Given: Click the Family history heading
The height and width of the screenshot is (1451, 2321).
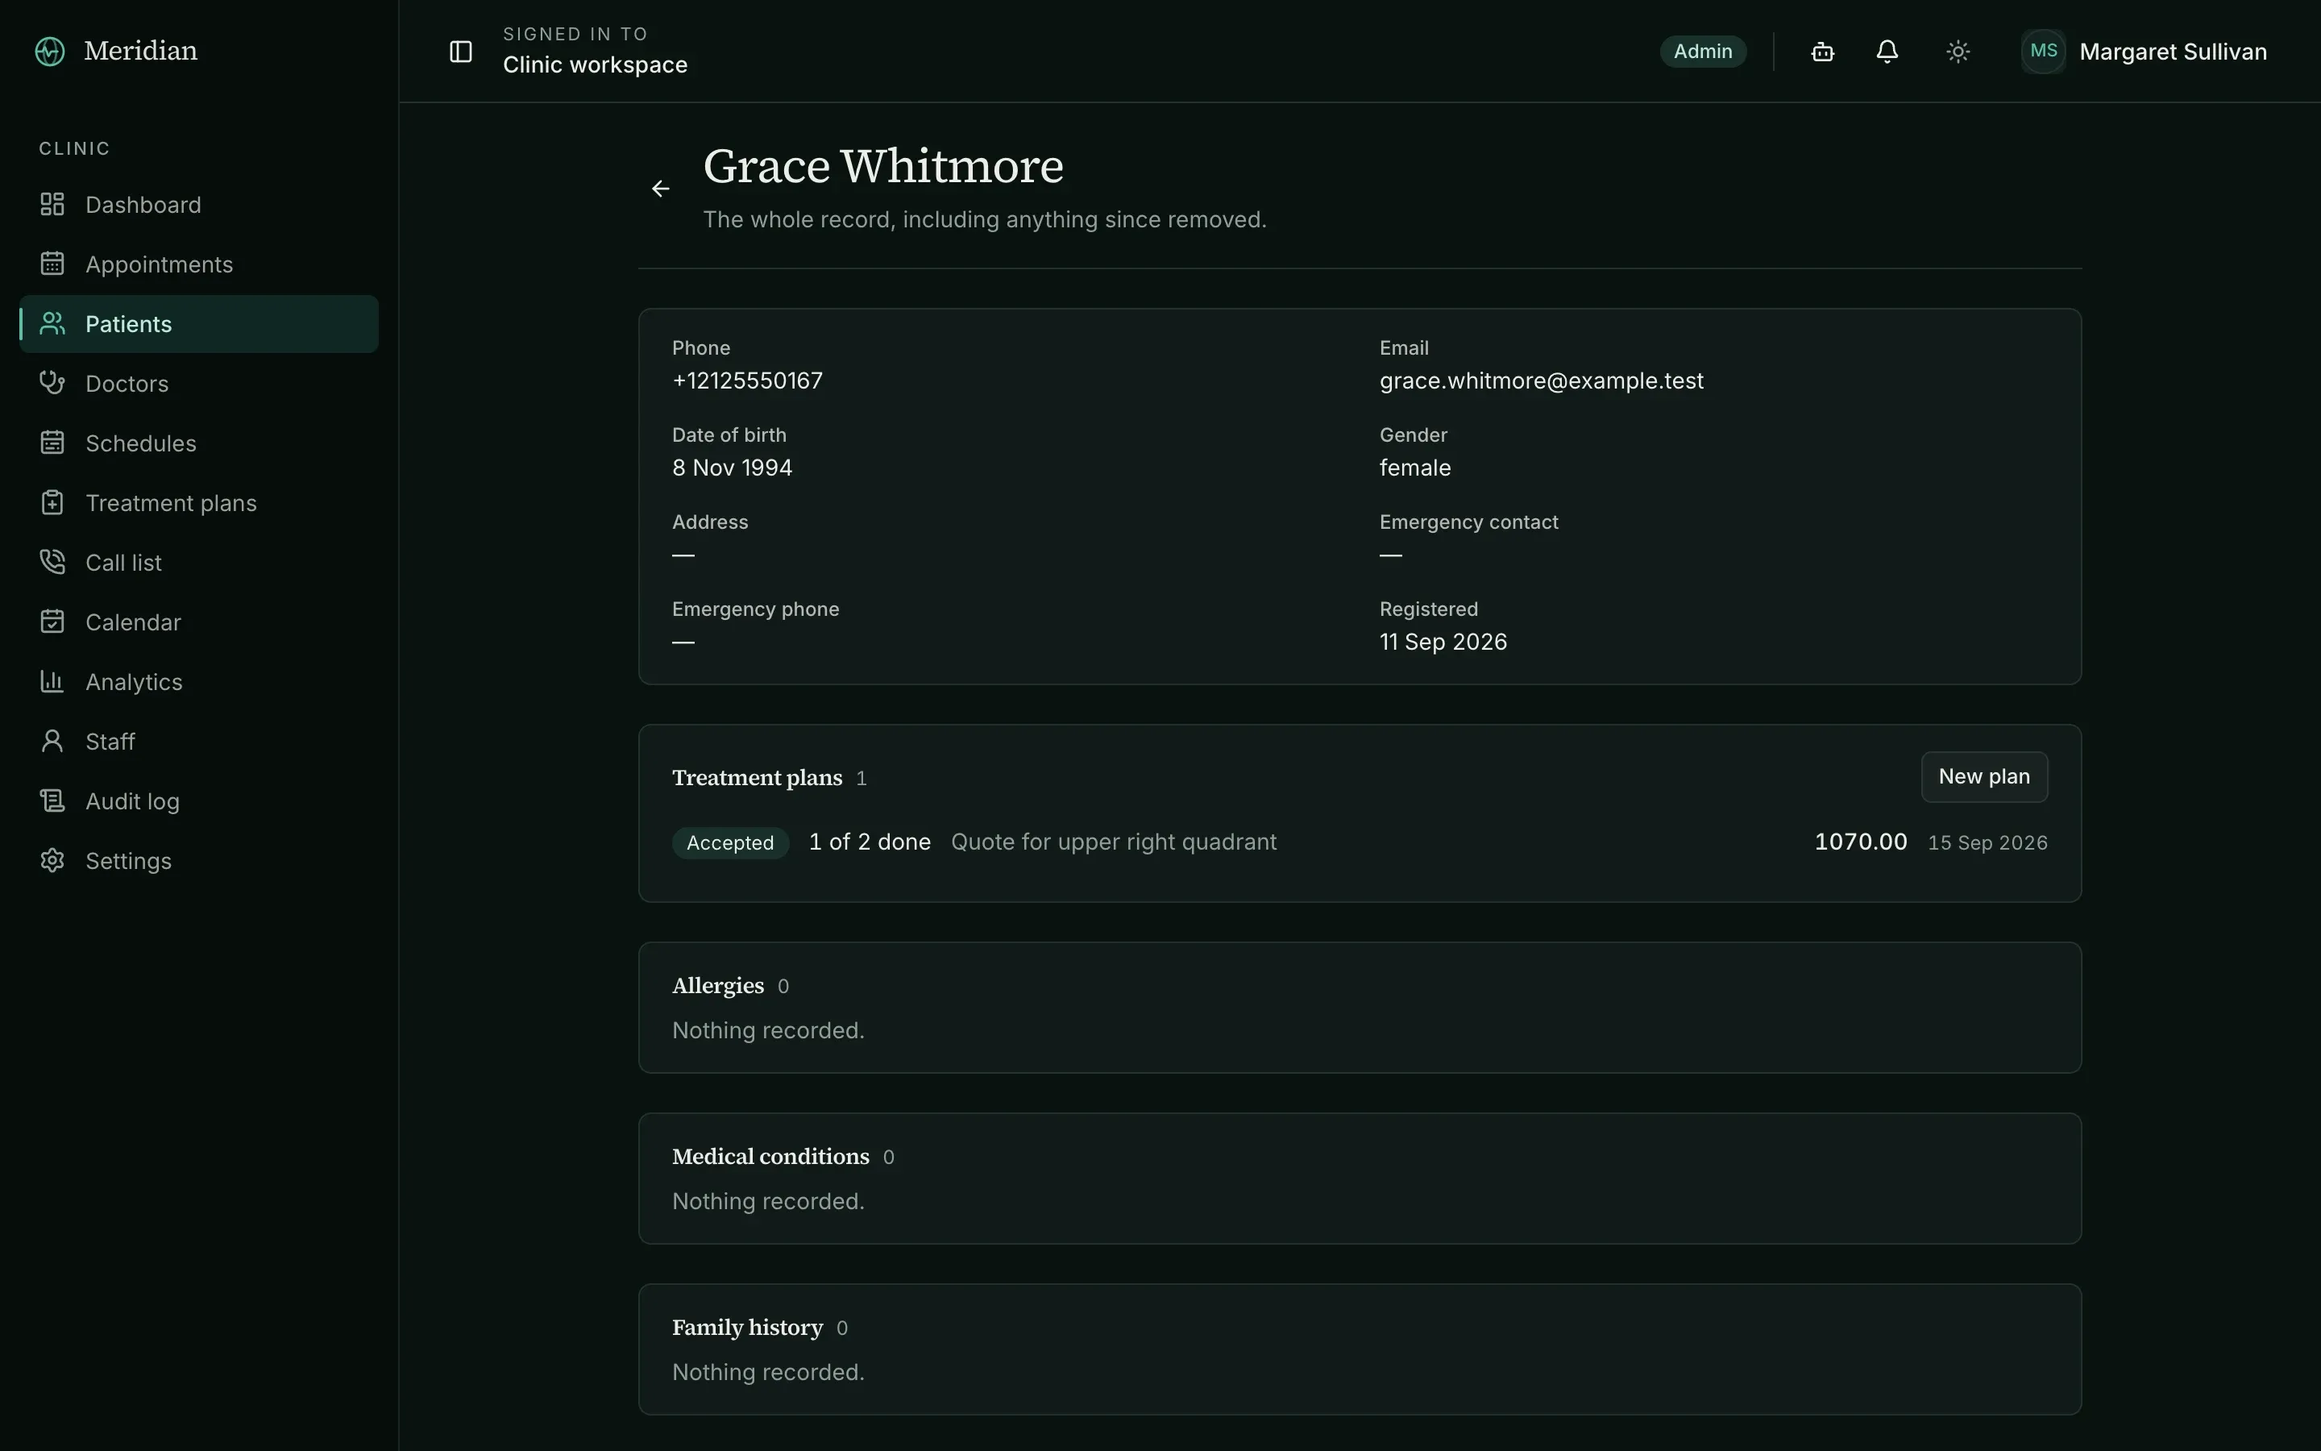Looking at the screenshot, I should click(747, 1327).
